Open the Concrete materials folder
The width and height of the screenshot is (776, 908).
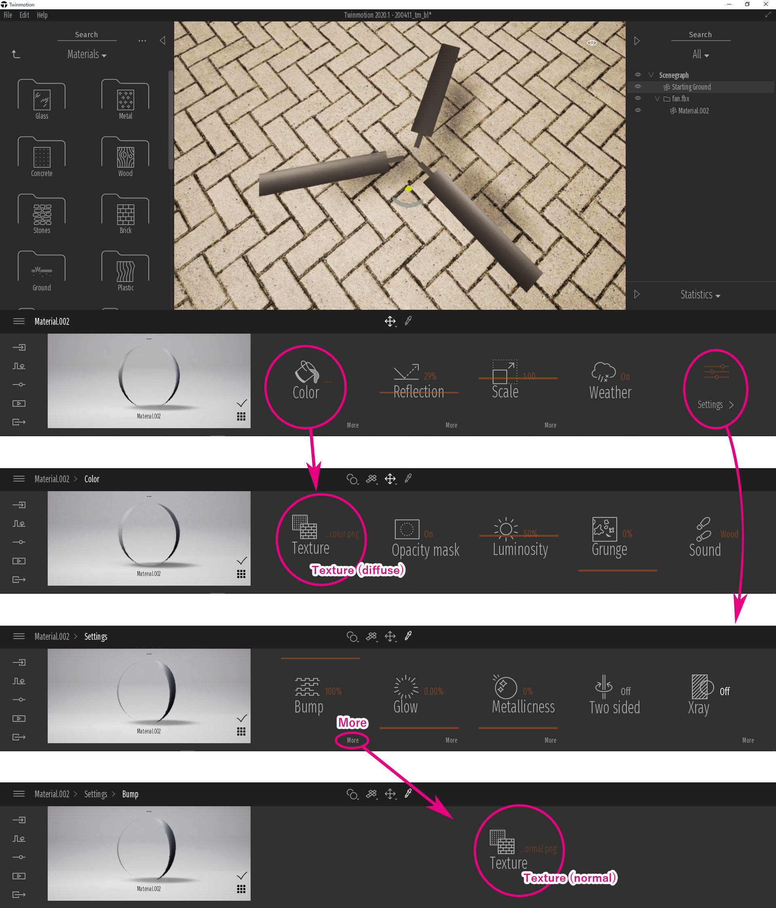(x=42, y=156)
